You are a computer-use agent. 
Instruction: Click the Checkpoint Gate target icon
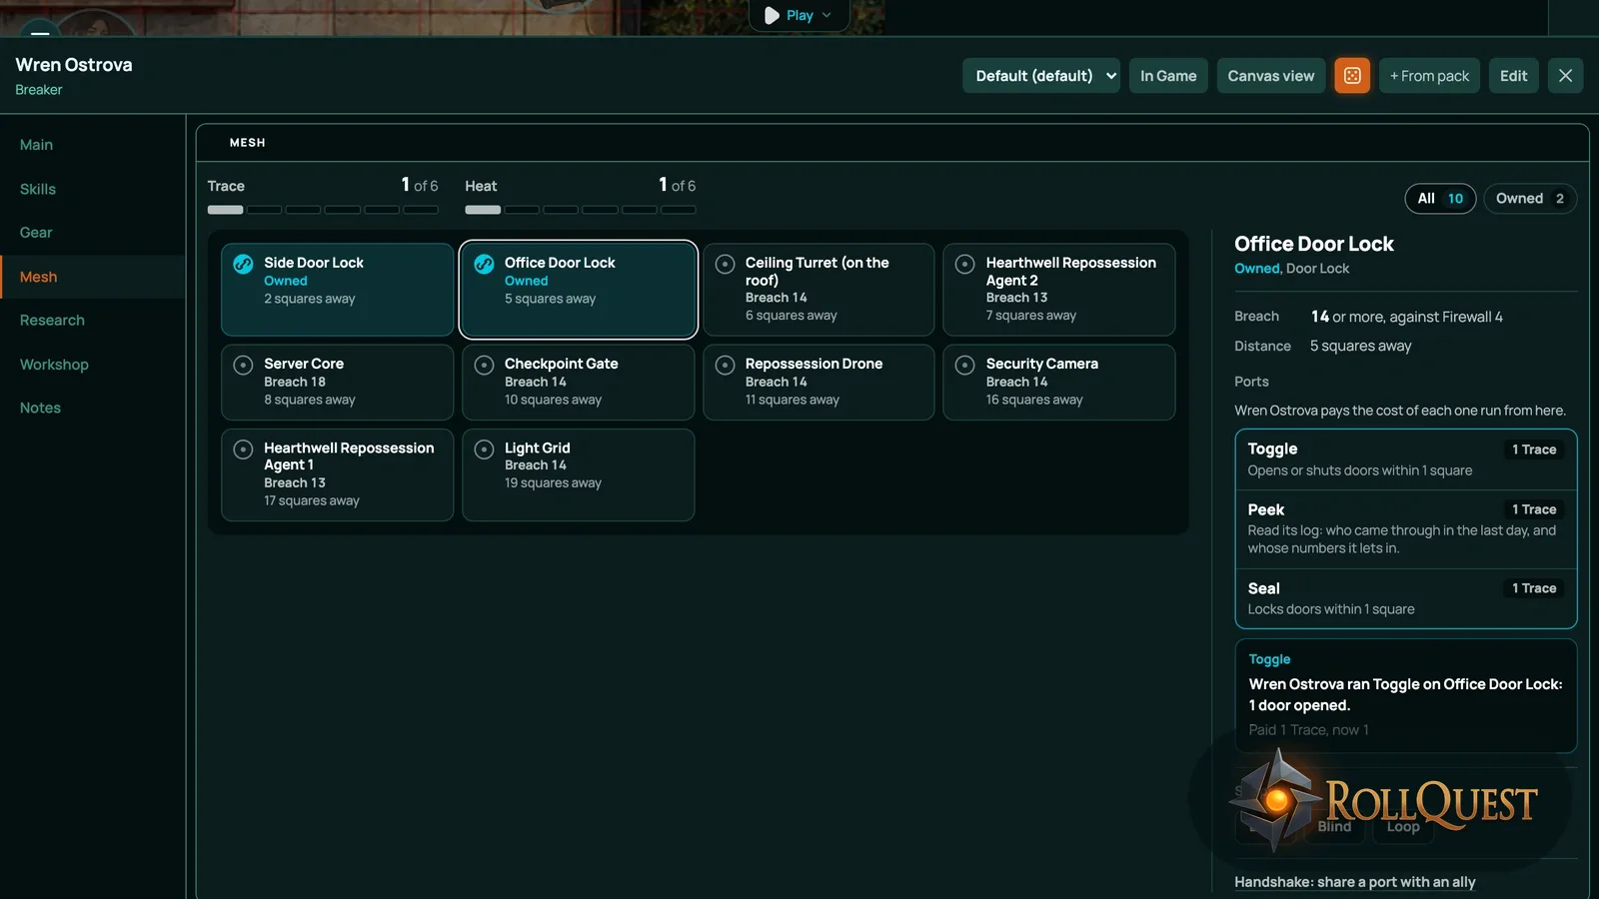[x=484, y=365]
